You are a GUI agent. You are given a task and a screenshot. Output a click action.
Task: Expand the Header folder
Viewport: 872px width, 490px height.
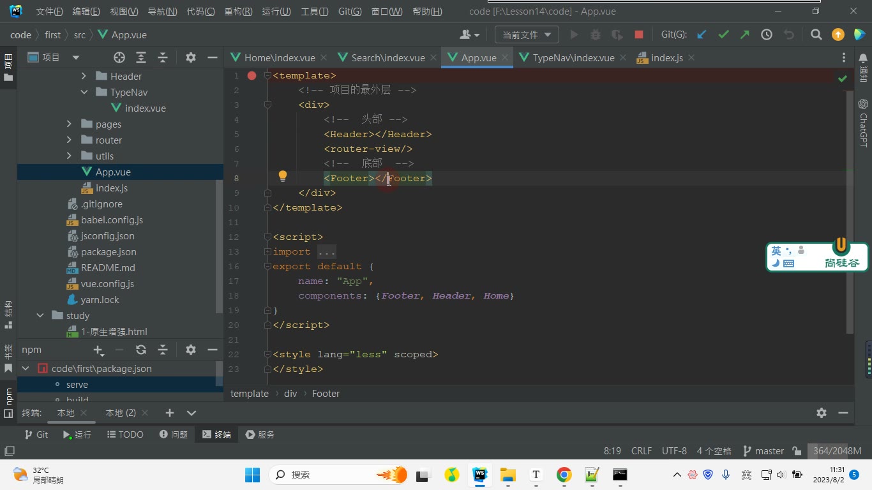coord(84,76)
